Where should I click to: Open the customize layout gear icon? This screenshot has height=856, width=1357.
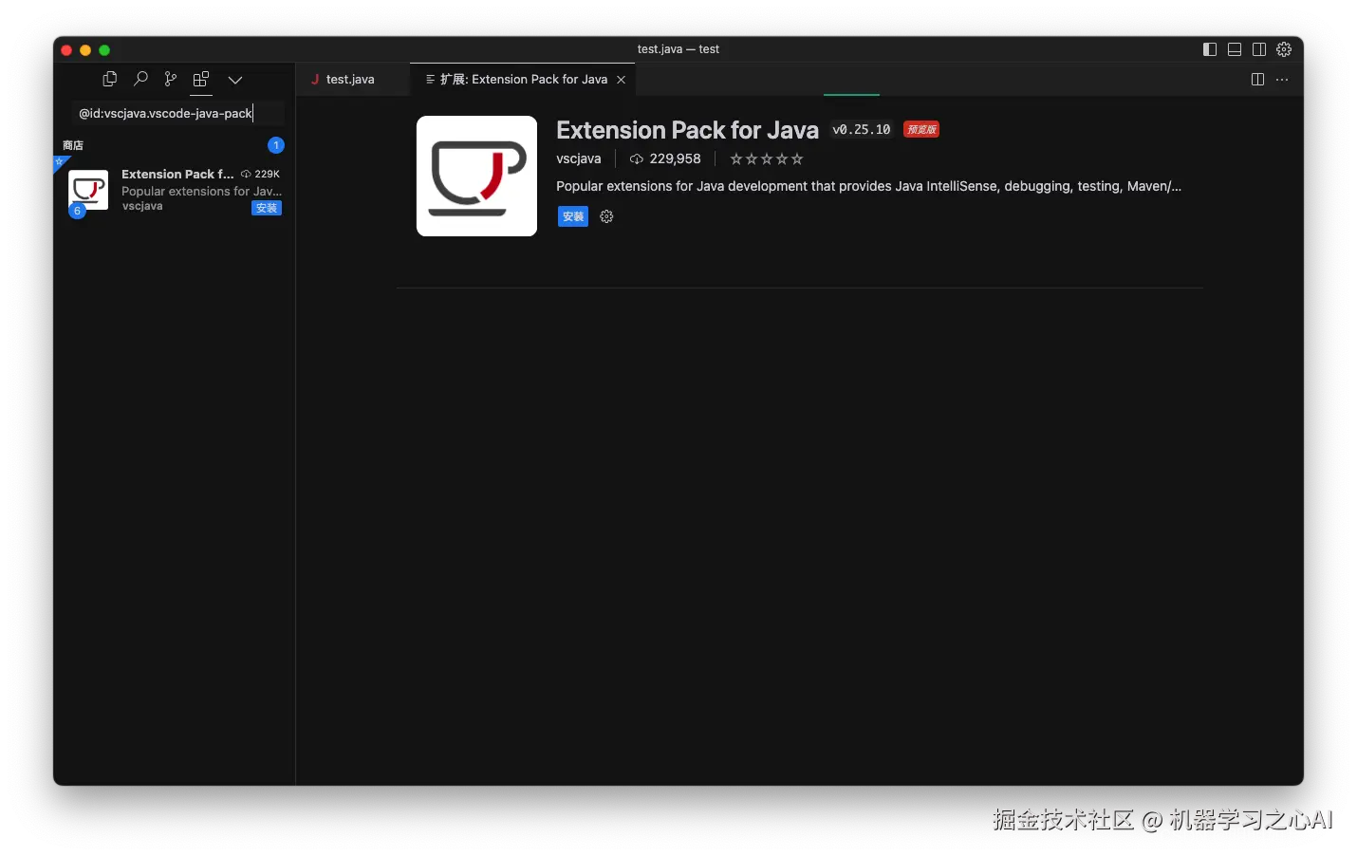click(x=1284, y=49)
